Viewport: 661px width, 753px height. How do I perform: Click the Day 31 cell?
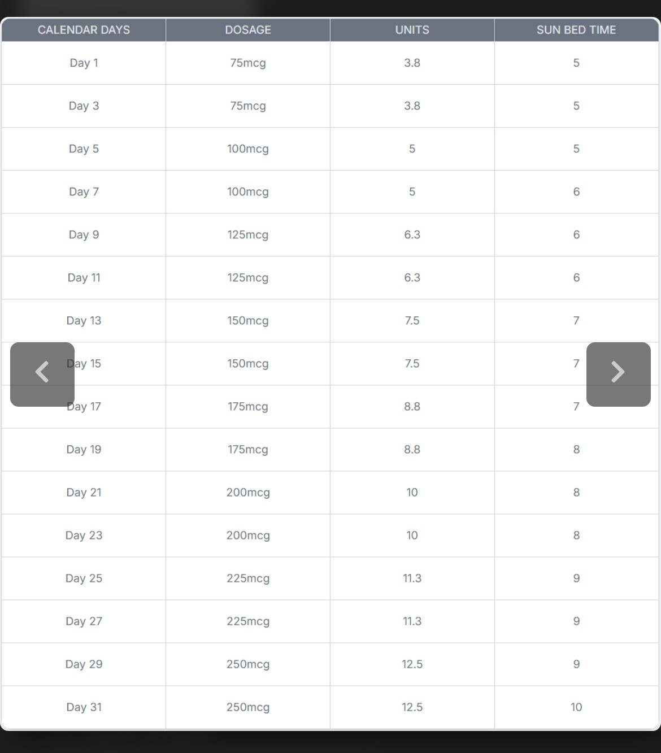tap(84, 707)
